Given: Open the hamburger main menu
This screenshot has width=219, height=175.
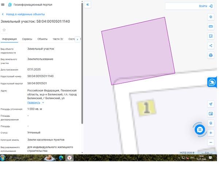Looking at the screenshot, I should click(3, 5).
